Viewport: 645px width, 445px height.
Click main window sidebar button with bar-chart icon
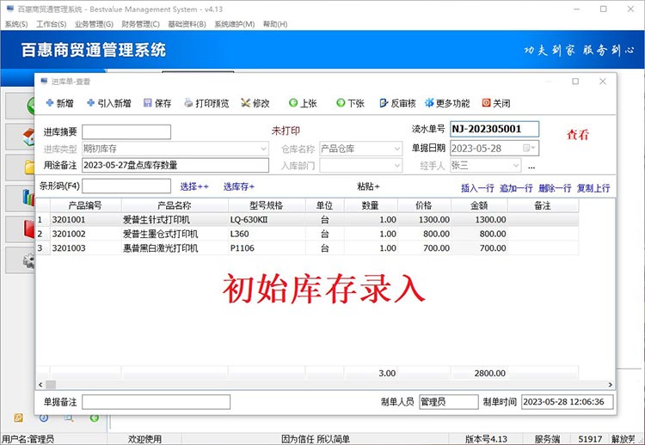[20, 198]
